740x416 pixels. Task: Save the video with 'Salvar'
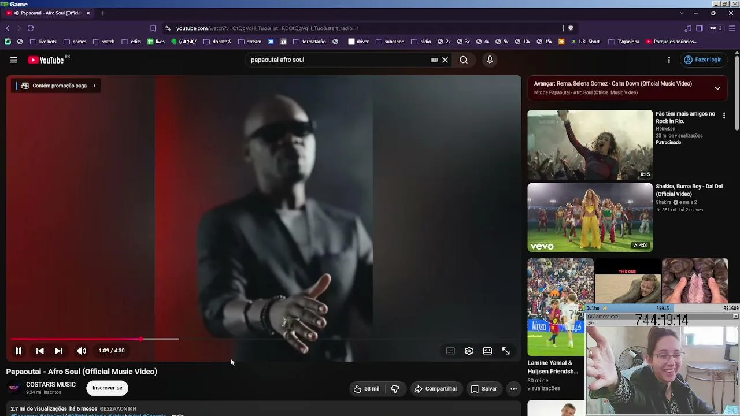(x=484, y=389)
